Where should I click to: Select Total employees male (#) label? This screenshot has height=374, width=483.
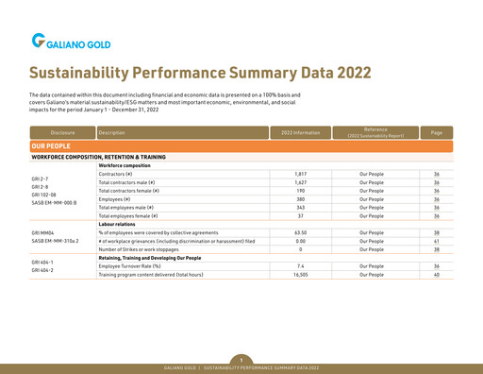[x=126, y=208]
